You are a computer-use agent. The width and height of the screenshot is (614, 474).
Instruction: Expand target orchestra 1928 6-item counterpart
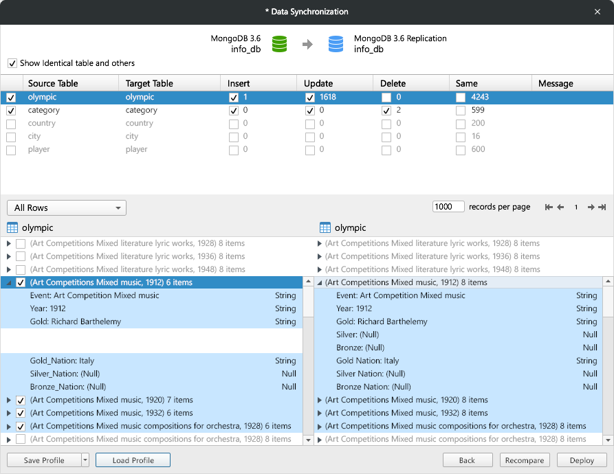pyautogui.click(x=320, y=427)
